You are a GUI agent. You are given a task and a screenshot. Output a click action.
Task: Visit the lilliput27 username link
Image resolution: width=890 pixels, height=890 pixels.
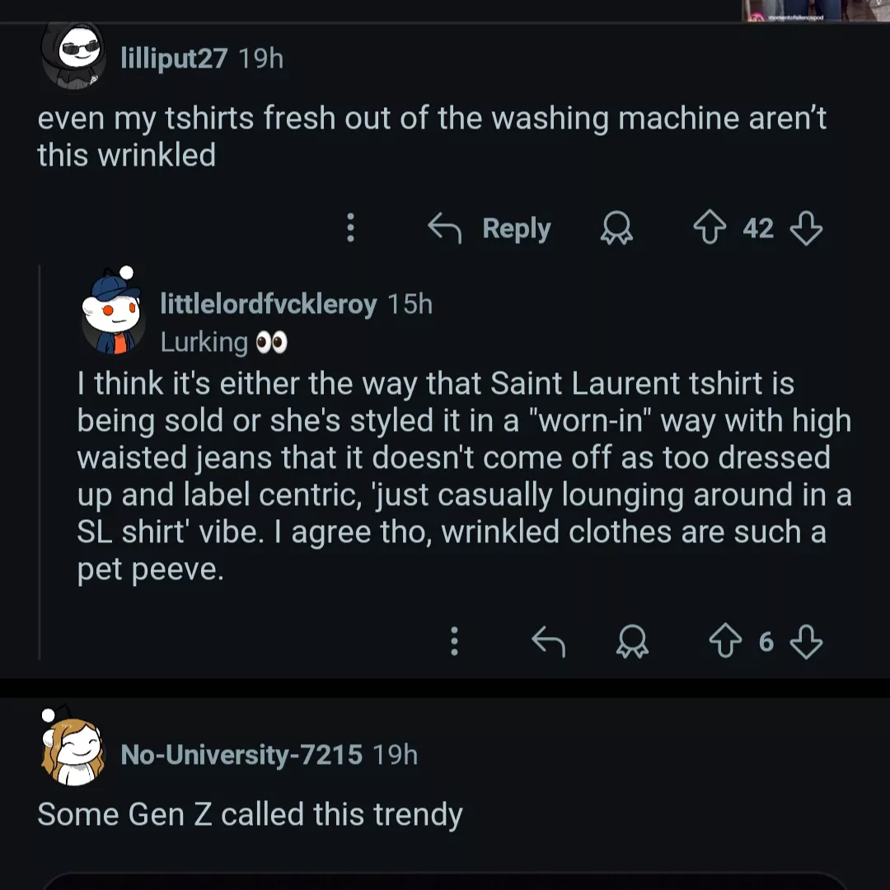coord(173,59)
